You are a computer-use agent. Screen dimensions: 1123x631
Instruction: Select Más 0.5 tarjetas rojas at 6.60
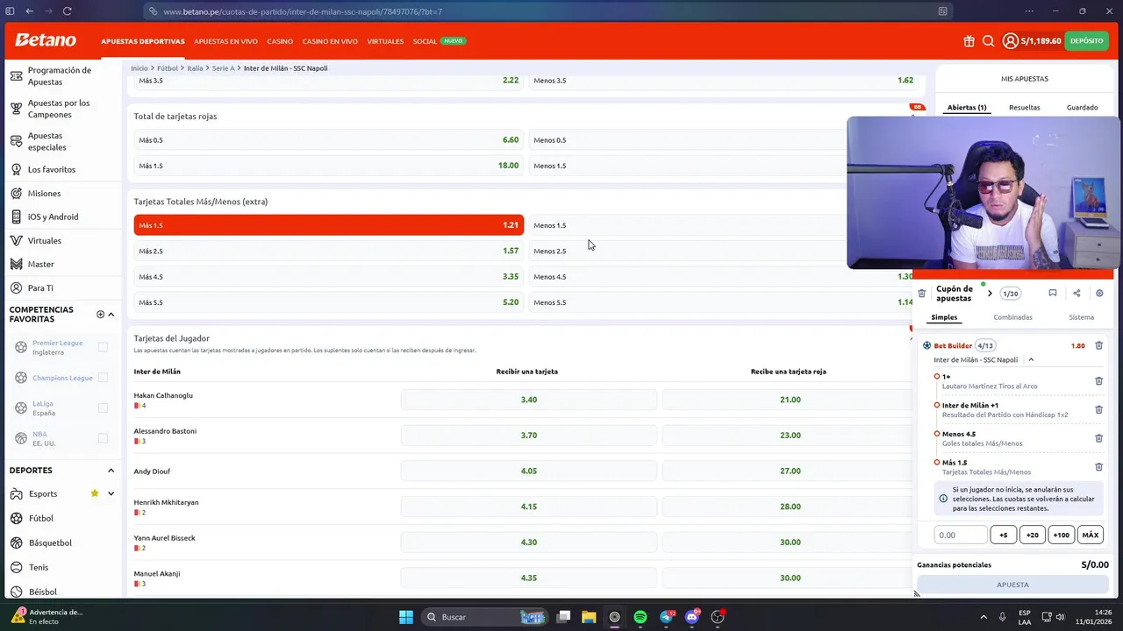point(329,140)
